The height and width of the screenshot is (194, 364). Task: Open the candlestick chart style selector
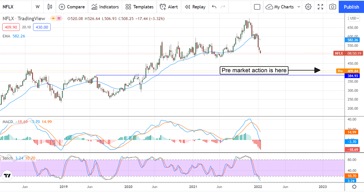(50, 7)
